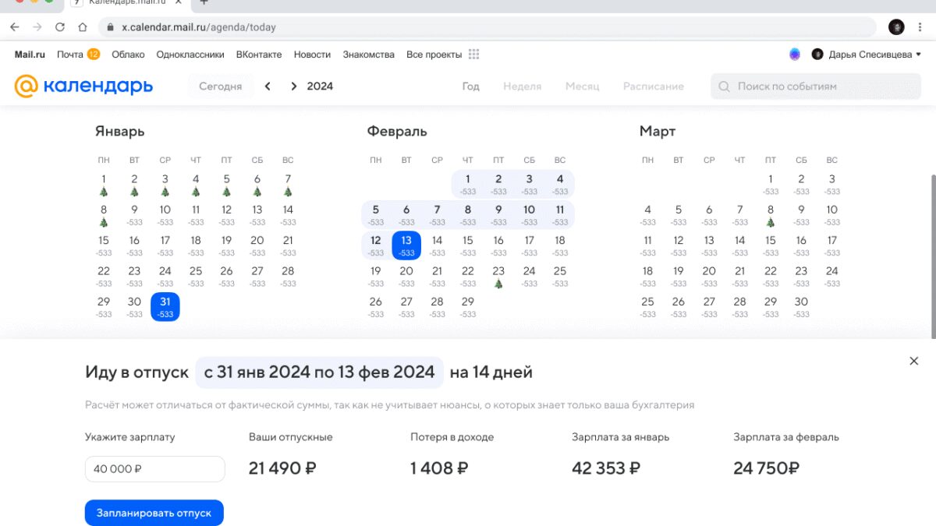Switch to Месяц view tab
Screen dimensions: 936x526
coord(582,86)
